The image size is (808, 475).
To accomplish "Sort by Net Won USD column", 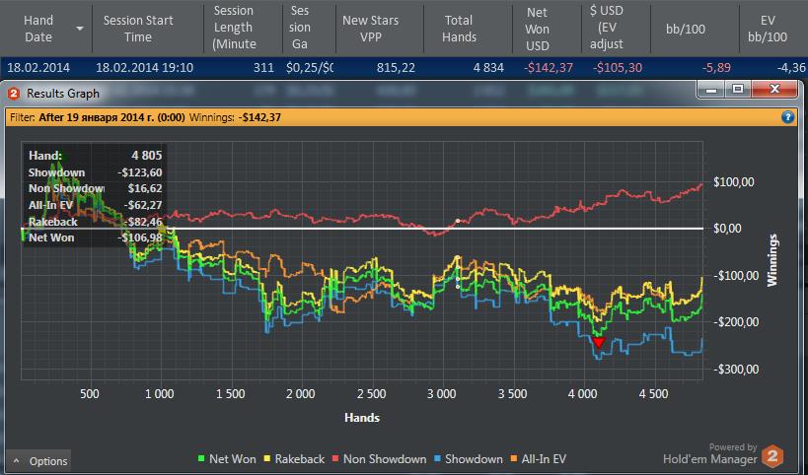I will [x=538, y=29].
